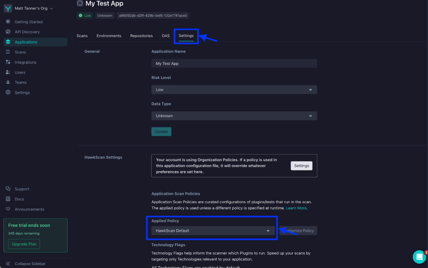Image resolution: width=428 pixels, height=268 pixels.
Task: Open the Repositories tab
Action: tap(141, 36)
